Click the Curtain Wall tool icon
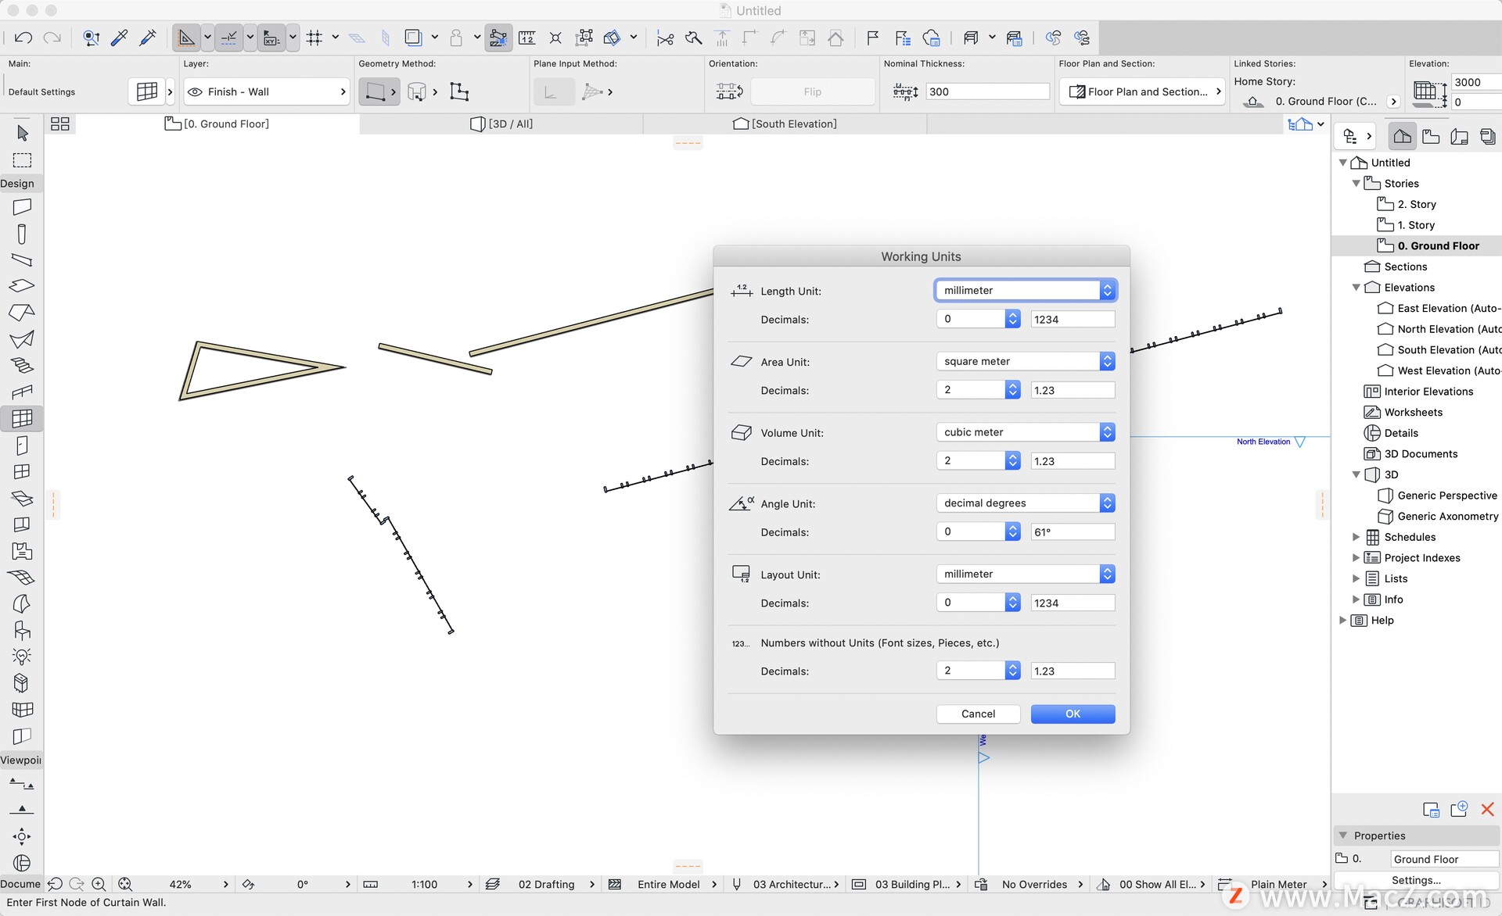This screenshot has height=916, width=1502. [22, 418]
